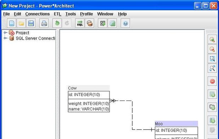
Task: Close the Power*Architect window
Action: click(214, 6)
